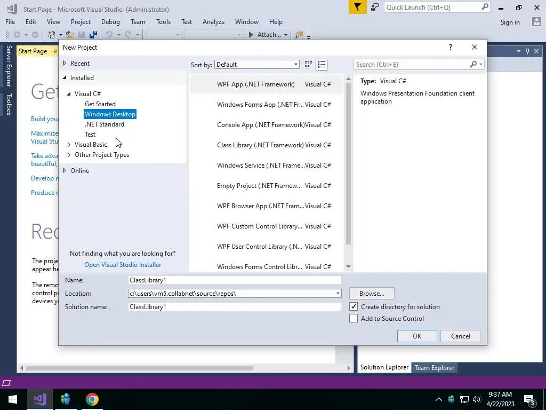Click the Open File toolbar icon
The width and height of the screenshot is (546, 410).
pyautogui.click(x=70, y=35)
